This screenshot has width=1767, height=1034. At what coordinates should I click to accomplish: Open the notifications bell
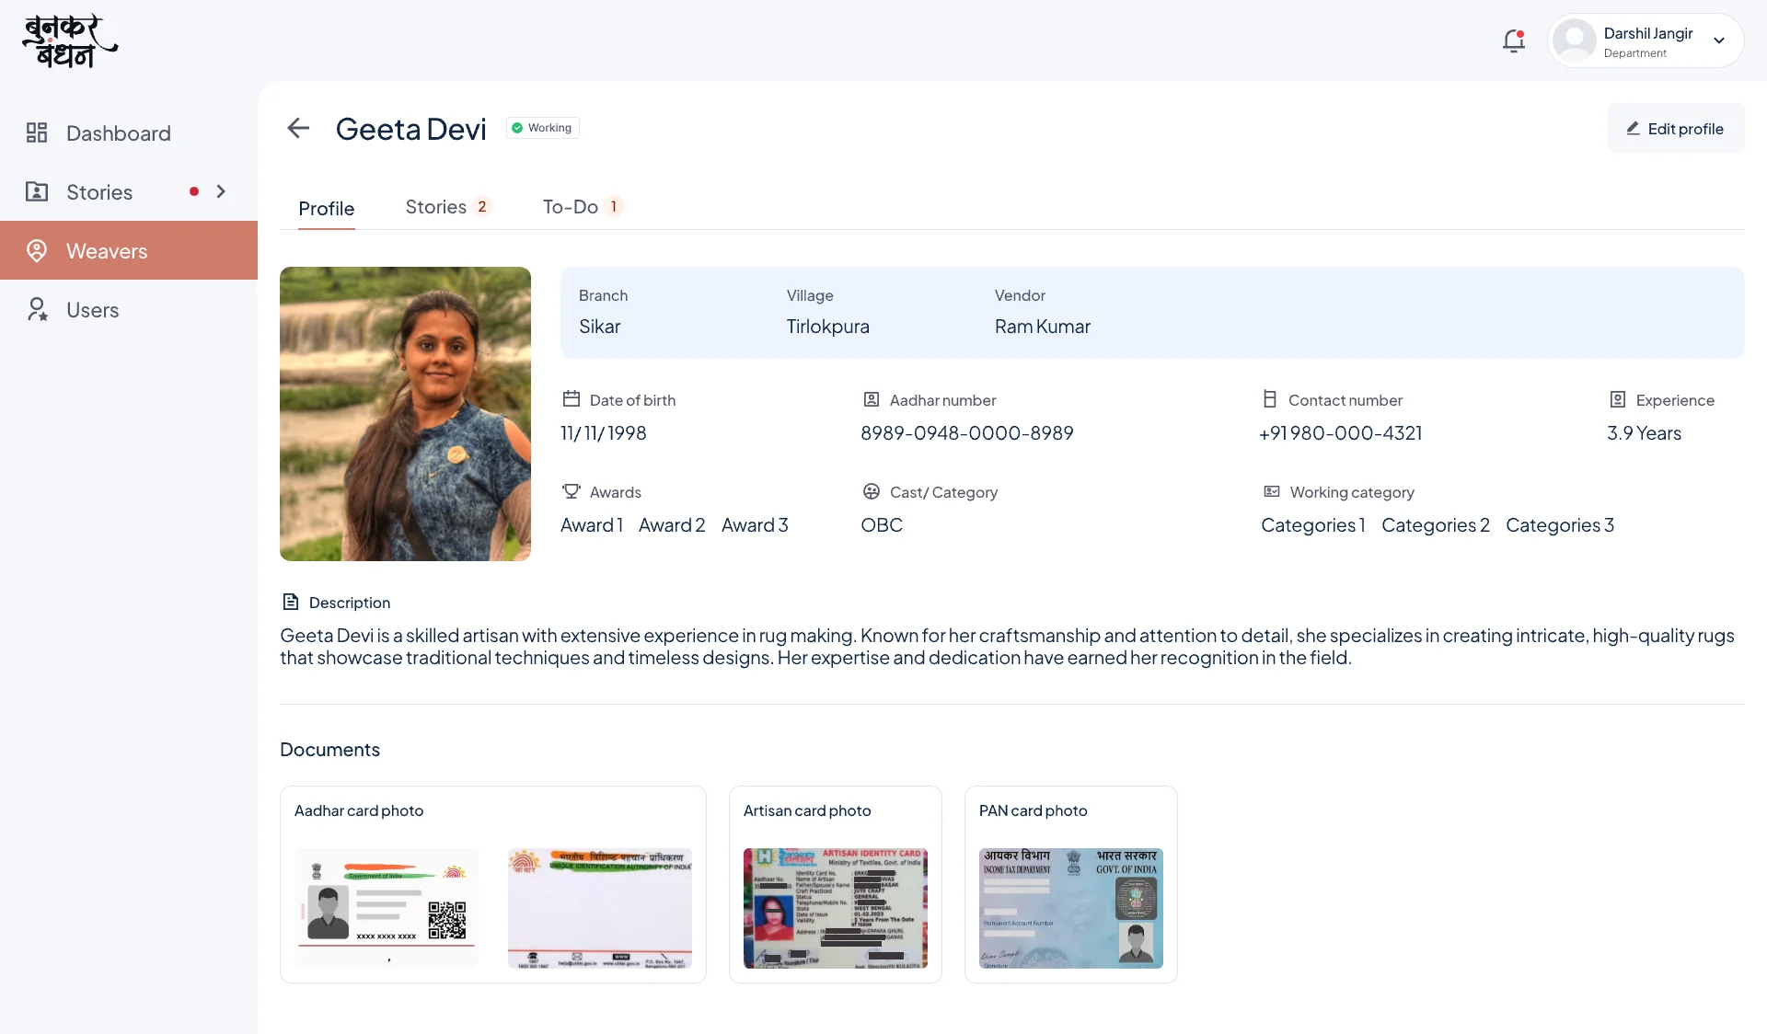point(1514,40)
